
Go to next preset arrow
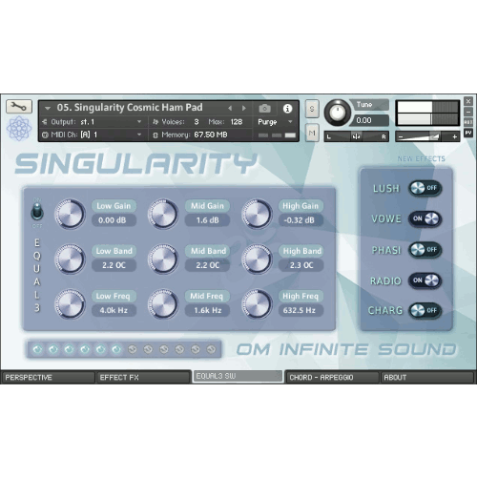click(x=244, y=108)
